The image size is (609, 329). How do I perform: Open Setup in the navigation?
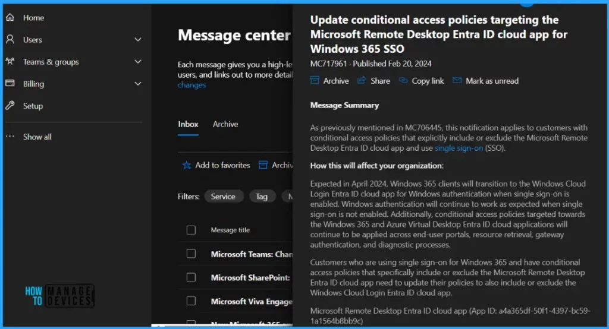tap(33, 106)
